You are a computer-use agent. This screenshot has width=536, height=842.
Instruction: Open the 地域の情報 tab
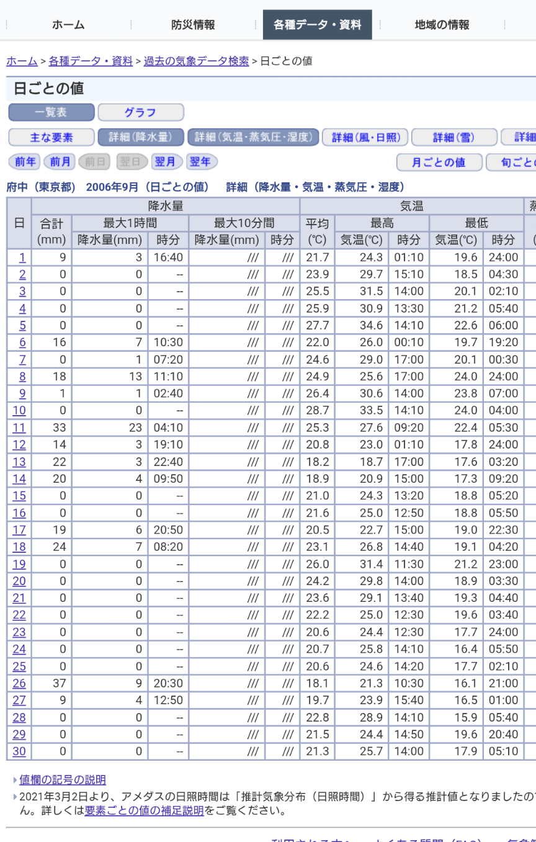442,25
